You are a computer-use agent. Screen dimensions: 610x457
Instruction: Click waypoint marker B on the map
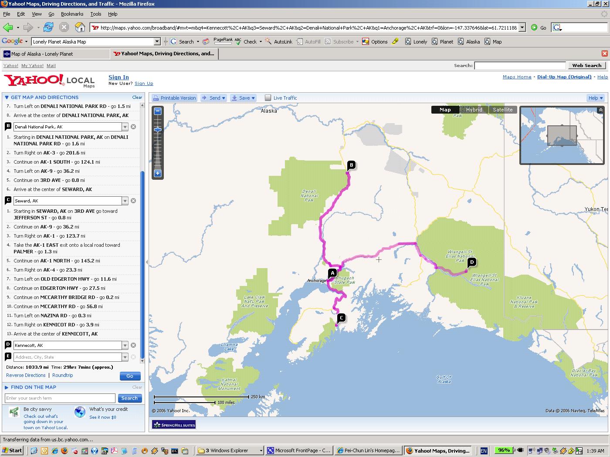point(351,165)
